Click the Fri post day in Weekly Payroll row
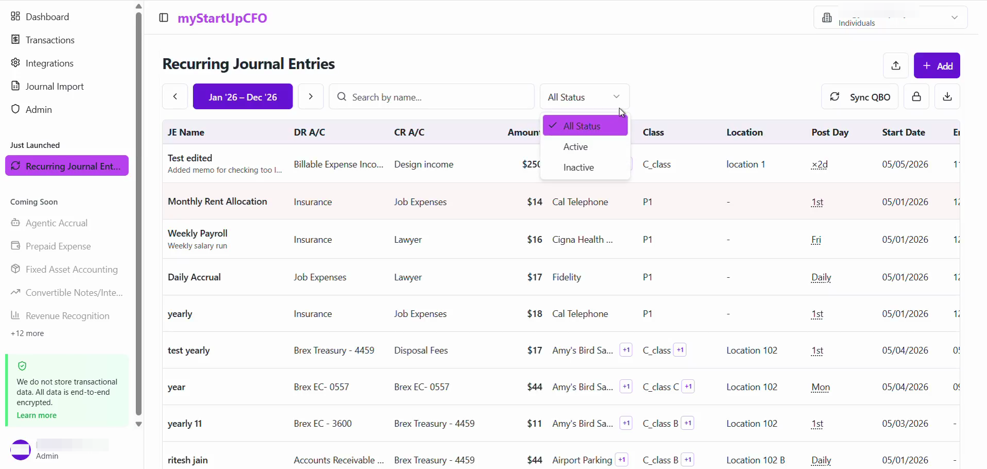The width and height of the screenshot is (987, 469). click(816, 240)
